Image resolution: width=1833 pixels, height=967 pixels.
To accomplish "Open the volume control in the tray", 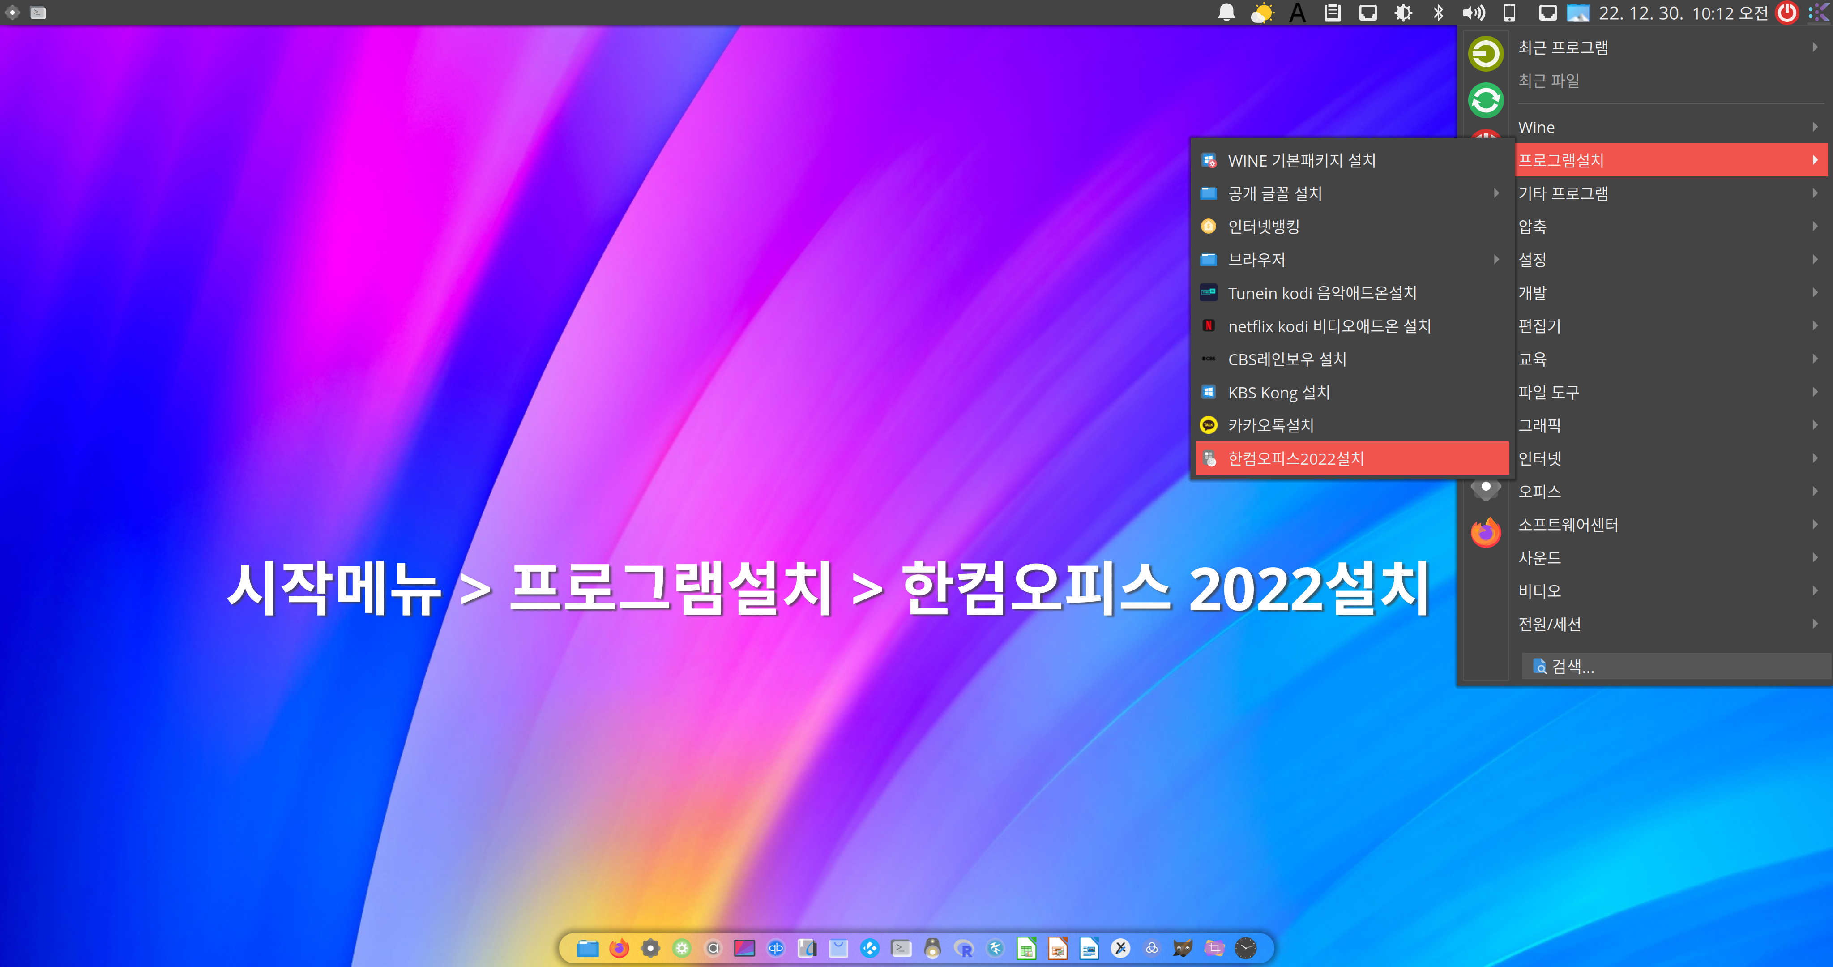I will pyautogui.click(x=1474, y=13).
